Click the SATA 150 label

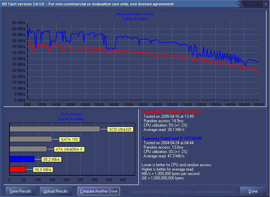pyautogui.click(x=69, y=139)
